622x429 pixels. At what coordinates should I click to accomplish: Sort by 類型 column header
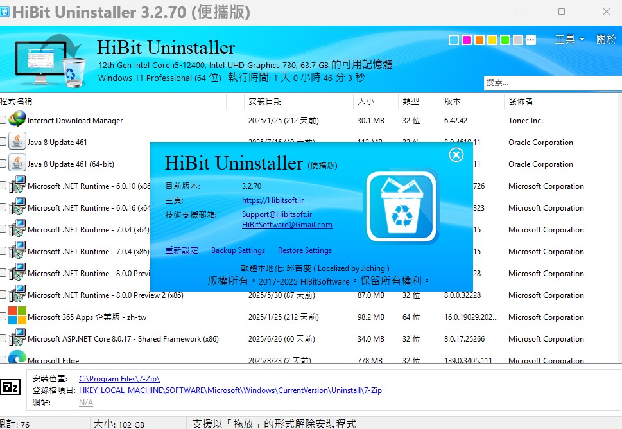coord(419,101)
